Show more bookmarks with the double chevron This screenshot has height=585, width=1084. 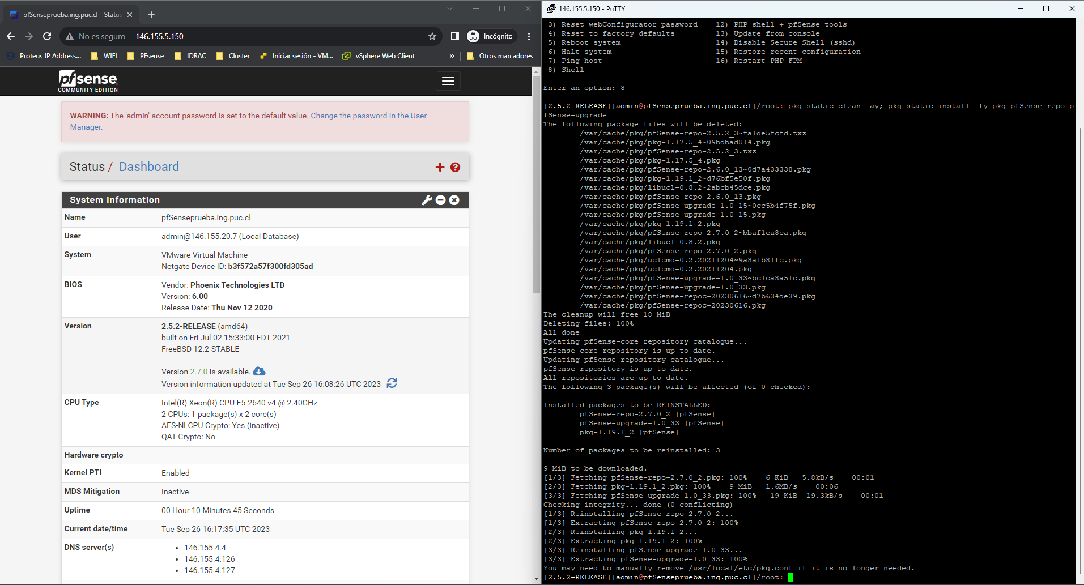452,56
